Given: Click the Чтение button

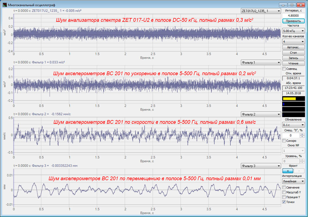Looking at the screenshot, I should point(293,63).
